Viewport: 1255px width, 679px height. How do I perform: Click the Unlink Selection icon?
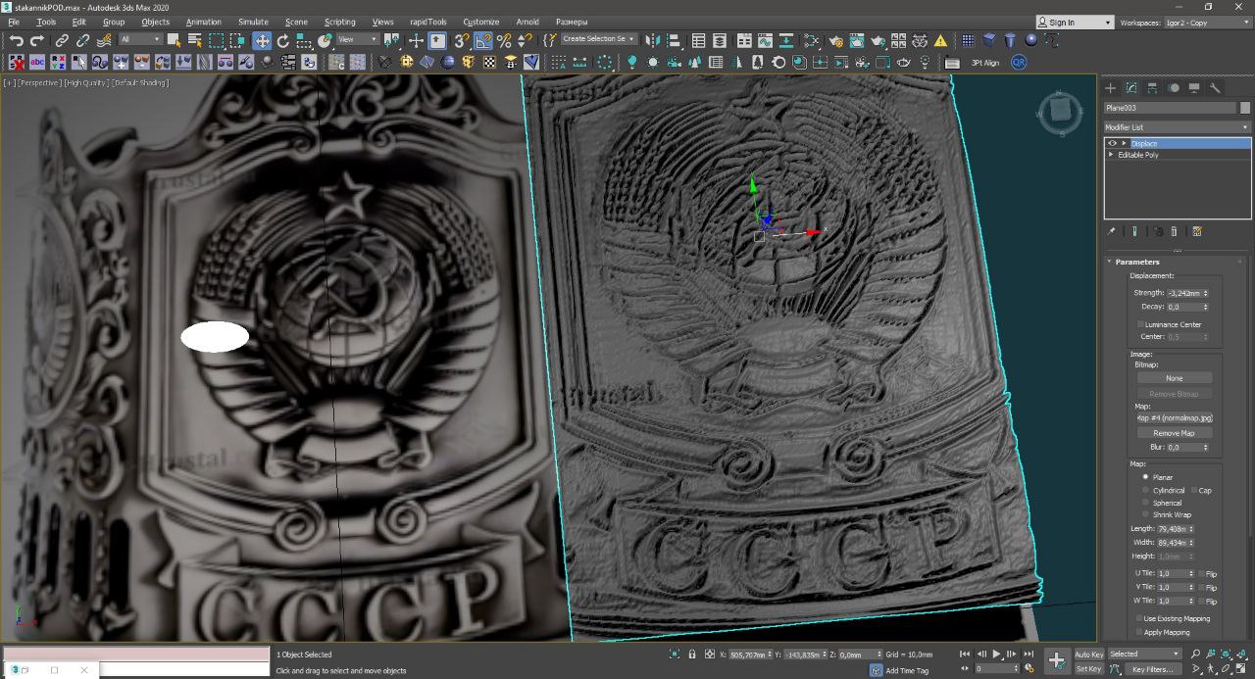click(x=82, y=40)
